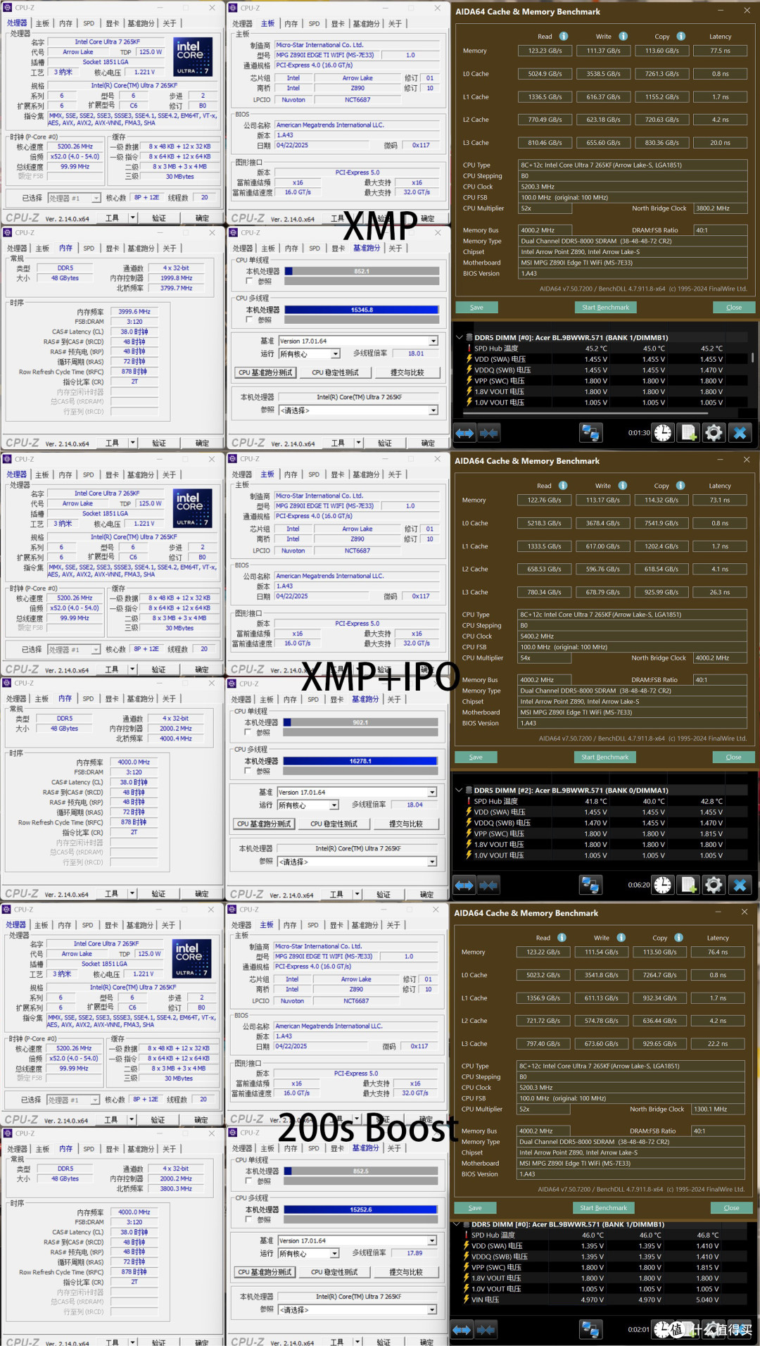Screen dimensions: 760x1346
Task: Click the DIMM chip icon beside DDR5 DIMM [#2]
Action: [x=469, y=790]
